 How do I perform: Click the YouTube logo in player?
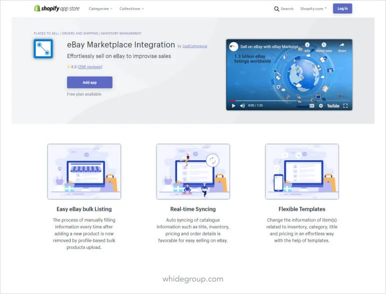click(x=333, y=106)
